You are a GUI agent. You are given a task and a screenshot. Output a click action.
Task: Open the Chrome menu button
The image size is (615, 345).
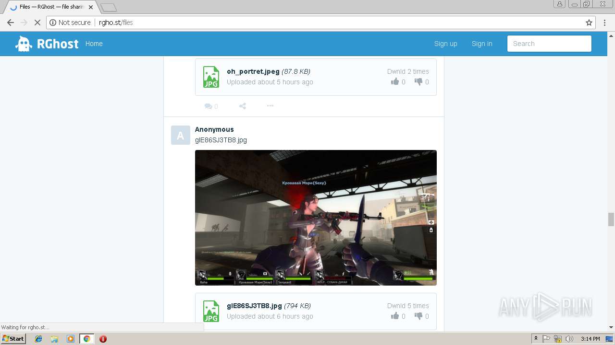[x=605, y=23]
